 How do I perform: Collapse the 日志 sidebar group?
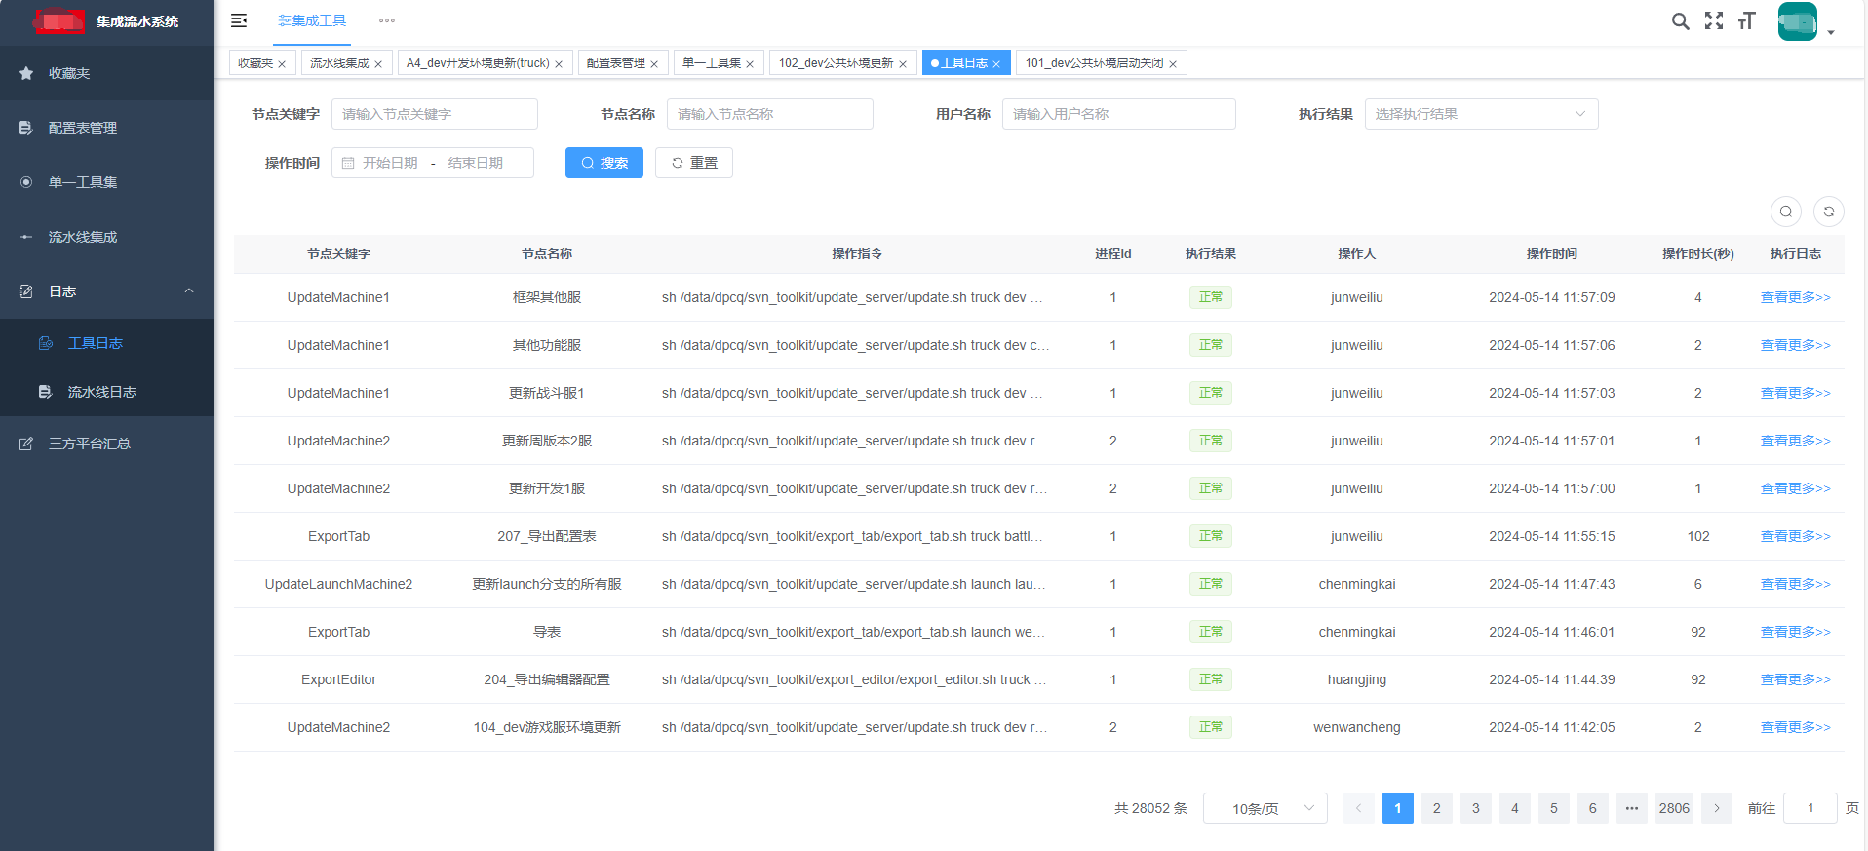pyautogui.click(x=107, y=291)
